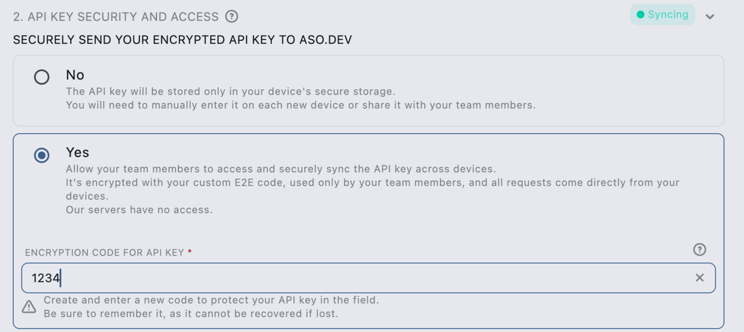744x332 pixels.
Task: Click the green dot in Syncing badge
Action: pyautogui.click(x=641, y=14)
